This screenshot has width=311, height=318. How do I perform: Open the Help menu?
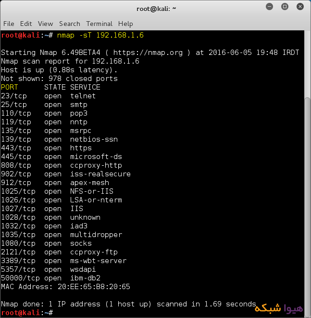pos(125,24)
